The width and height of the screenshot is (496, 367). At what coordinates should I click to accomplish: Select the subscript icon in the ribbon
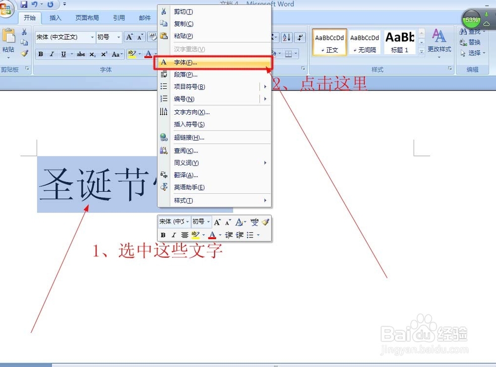click(x=92, y=54)
